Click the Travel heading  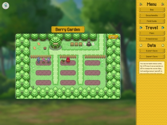(152, 28)
